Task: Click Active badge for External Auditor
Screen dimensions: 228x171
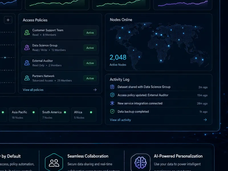Action: 90,63
